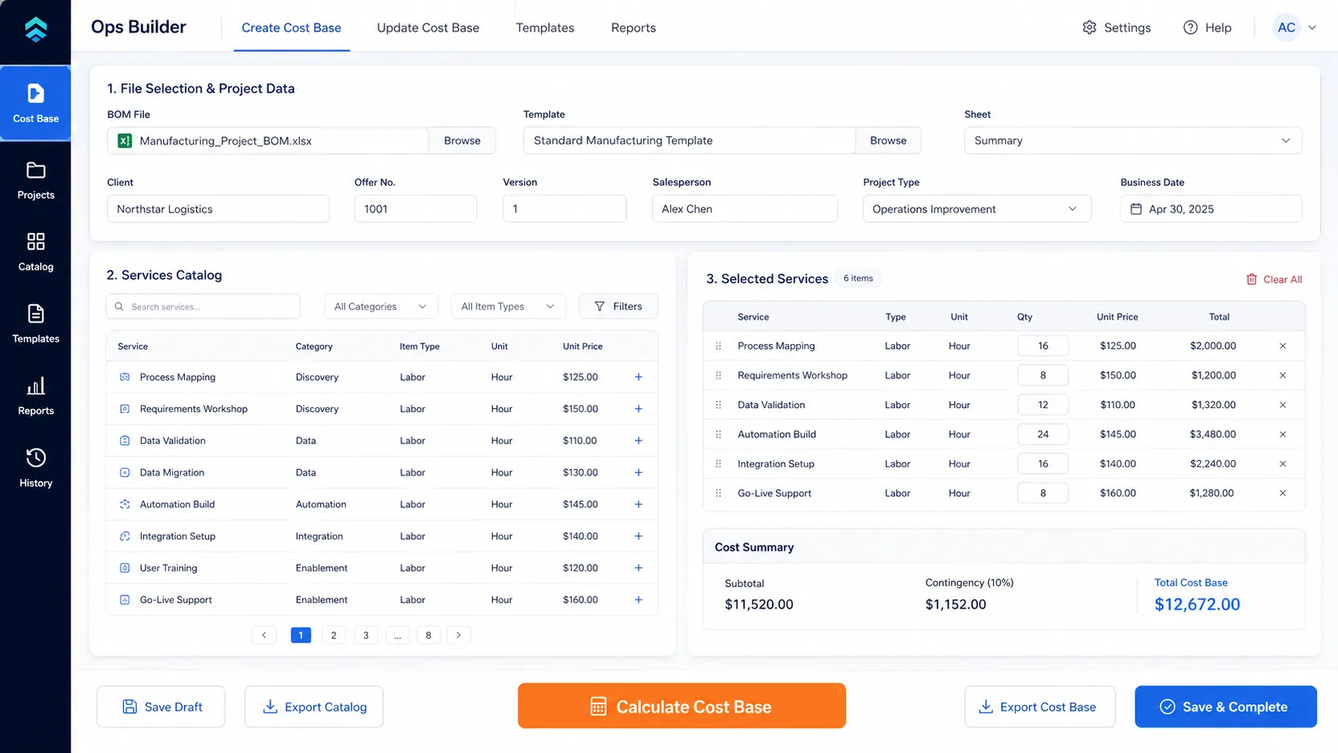Go to previous catalog page arrow
Viewport: 1338px width, 753px height.
[264, 635]
